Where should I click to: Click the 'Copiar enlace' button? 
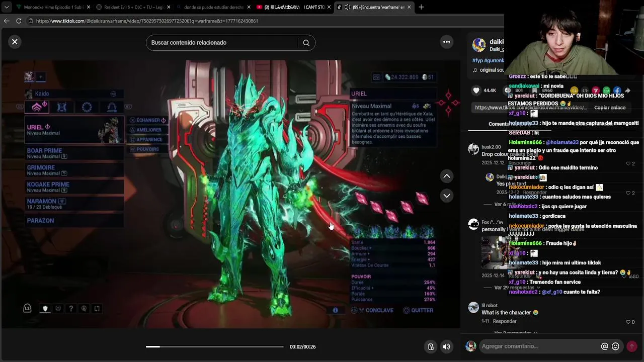610,108
